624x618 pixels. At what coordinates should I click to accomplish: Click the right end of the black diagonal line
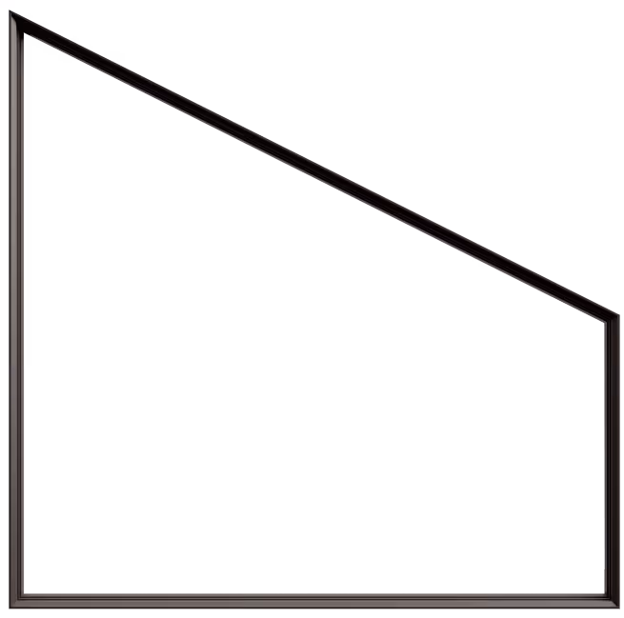(608, 314)
